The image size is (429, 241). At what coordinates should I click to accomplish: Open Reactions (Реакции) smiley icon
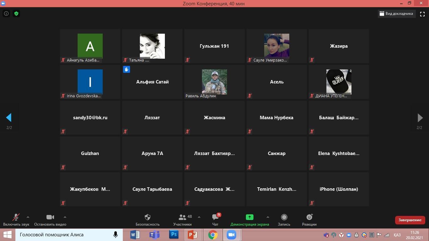309,220
